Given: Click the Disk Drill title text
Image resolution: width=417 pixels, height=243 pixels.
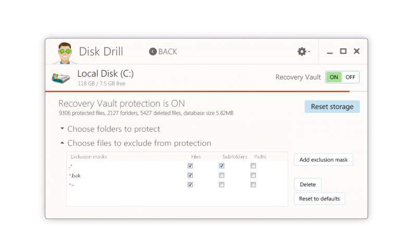Looking at the screenshot, I should click(101, 52).
